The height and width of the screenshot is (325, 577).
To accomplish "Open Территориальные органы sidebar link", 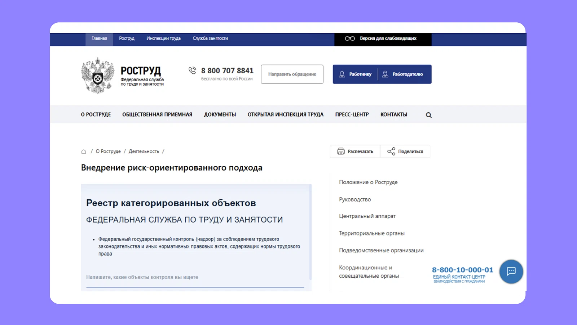I will tap(372, 233).
